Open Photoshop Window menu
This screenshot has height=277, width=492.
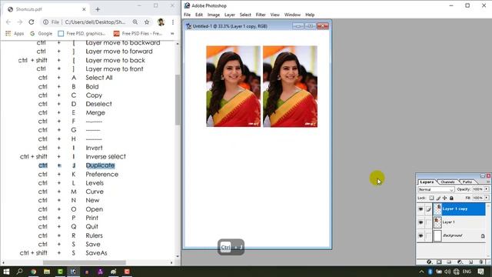(292, 15)
